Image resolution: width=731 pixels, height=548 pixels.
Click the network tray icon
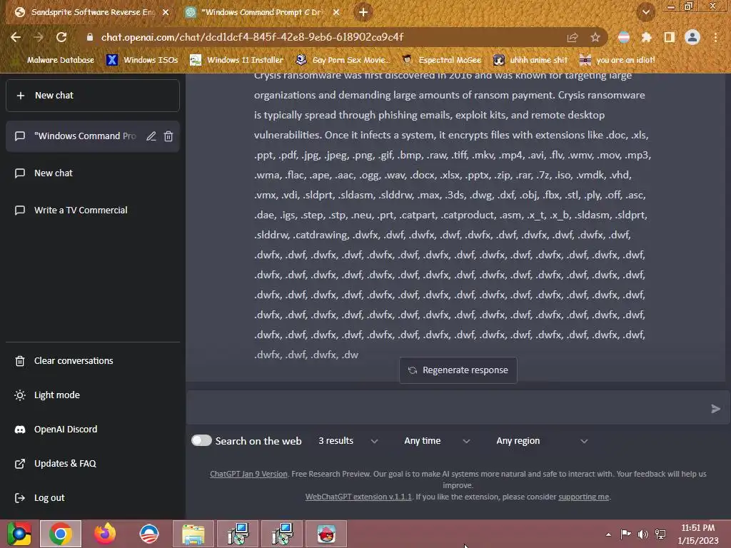coord(660,534)
